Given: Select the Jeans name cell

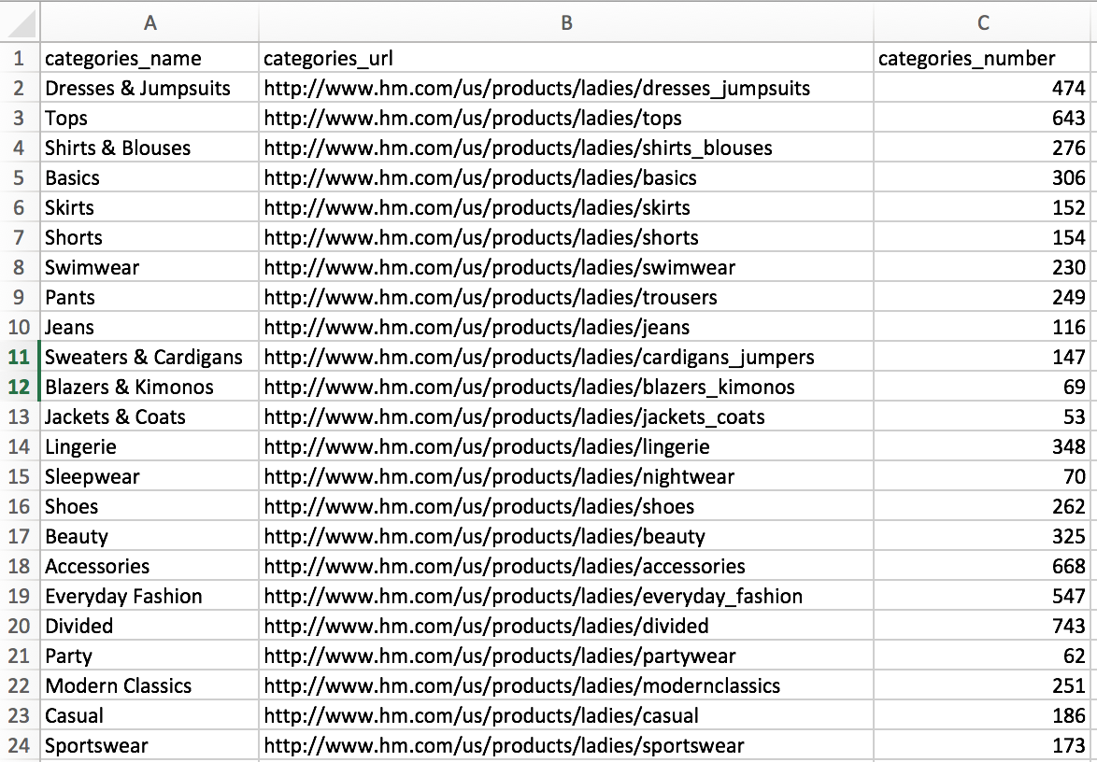Looking at the screenshot, I should pyautogui.click(x=150, y=327).
